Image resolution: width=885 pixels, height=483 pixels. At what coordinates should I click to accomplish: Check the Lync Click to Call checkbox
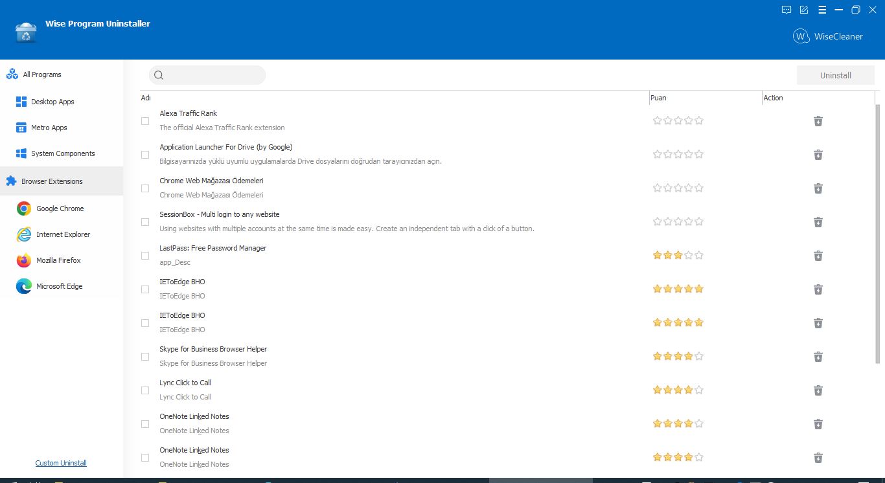(145, 390)
